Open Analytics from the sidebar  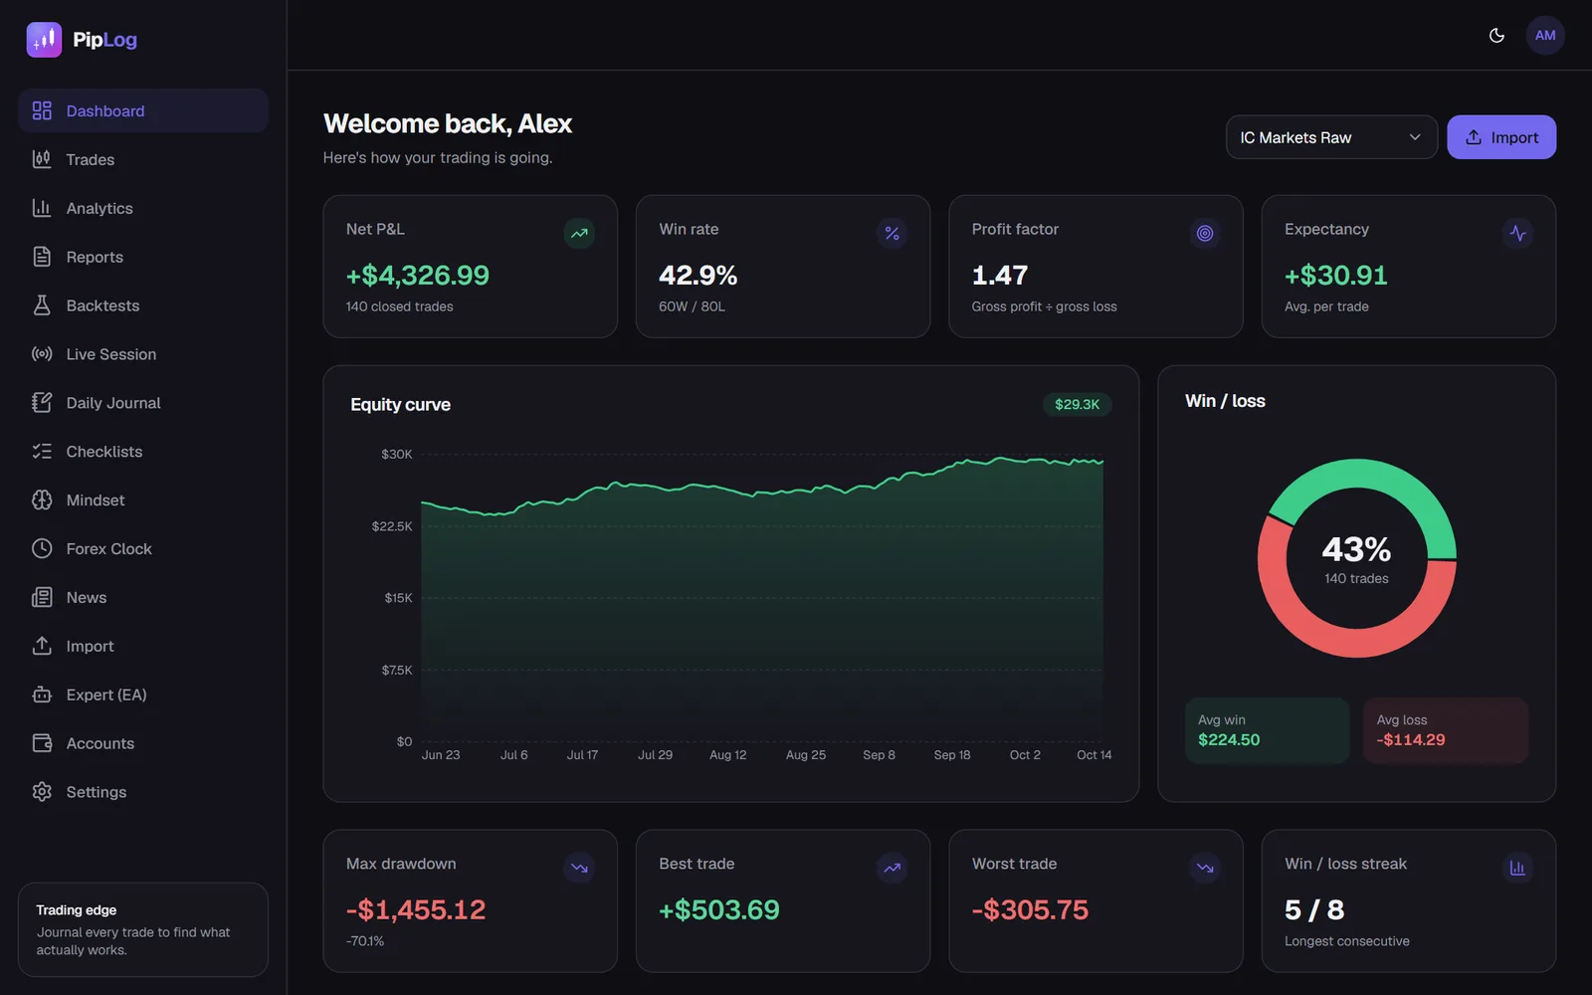coord(143,208)
